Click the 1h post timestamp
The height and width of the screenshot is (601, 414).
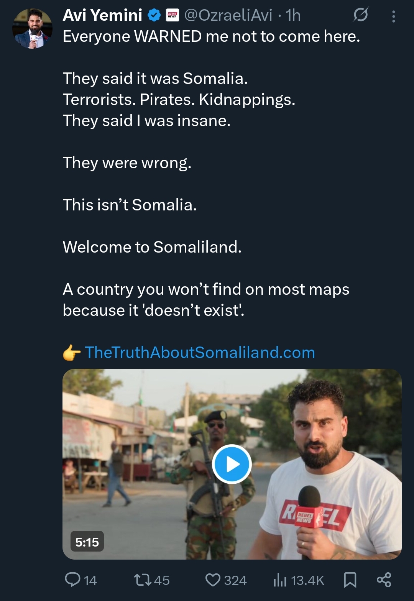point(293,15)
